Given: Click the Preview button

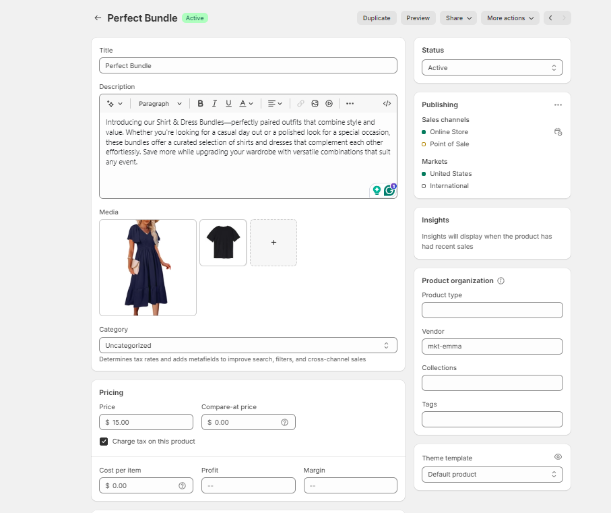Looking at the screenshot, I should (418, 18).
